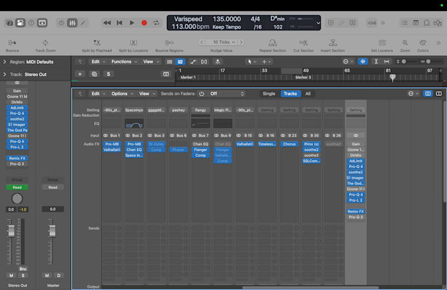Toggle Solo S button in track header
The height and width of the screenshot is (290, 447).
click(108, 74)
